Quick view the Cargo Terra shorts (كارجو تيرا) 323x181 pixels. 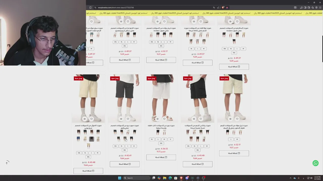coord(121,21)
